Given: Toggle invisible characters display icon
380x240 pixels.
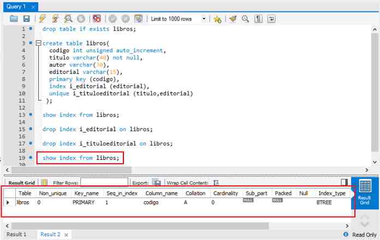Looking at the screenshot, I should point(258,19).
